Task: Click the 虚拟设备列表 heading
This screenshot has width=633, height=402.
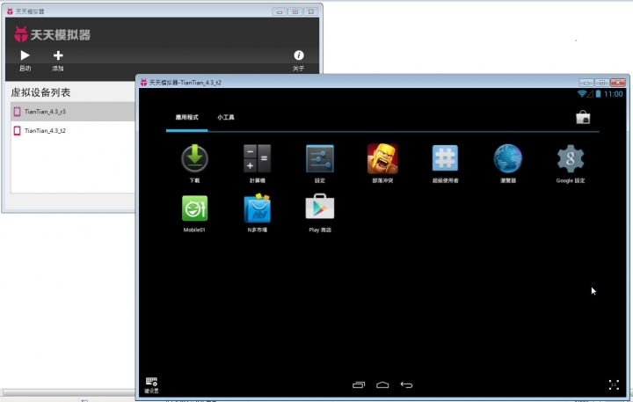Action: point(40,92)
